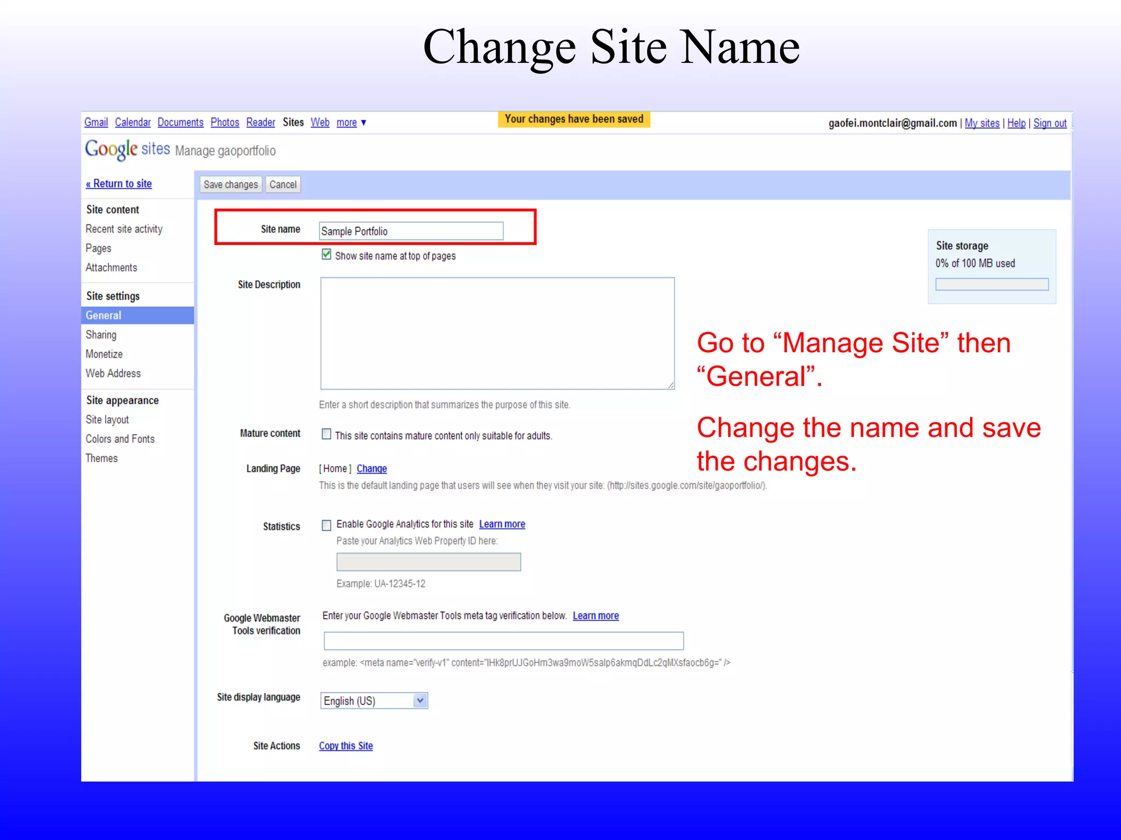This screenshot has width=1121, height=840.
Task: Click 'Enter a short description' helper text
Action: [444, 405]
